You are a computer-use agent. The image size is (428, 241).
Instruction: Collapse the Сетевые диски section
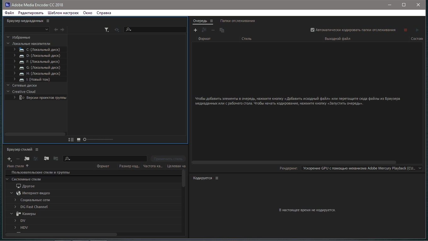[8, 85]
